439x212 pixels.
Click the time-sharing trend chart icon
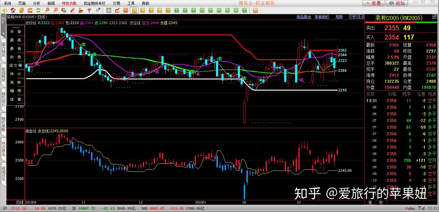117,10
